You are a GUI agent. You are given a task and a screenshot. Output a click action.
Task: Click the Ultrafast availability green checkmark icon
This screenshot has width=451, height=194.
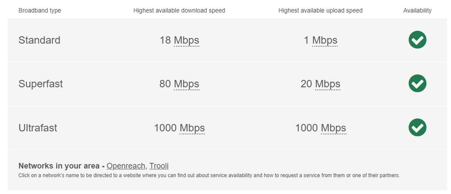417,128
